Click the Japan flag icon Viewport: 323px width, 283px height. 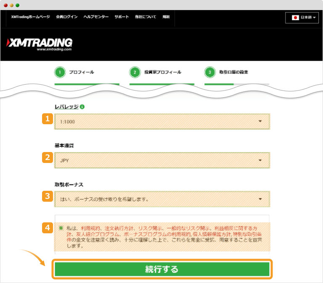click(295, 18)
